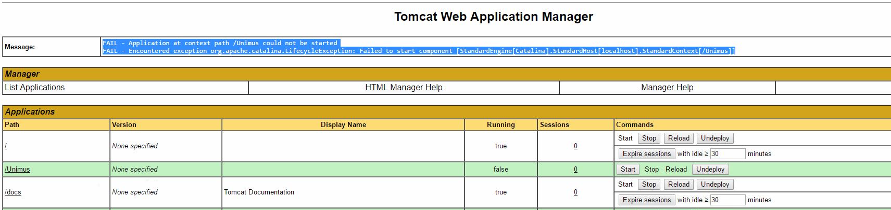
Task: Reload the root "/" application
Action: pos(679,138)
